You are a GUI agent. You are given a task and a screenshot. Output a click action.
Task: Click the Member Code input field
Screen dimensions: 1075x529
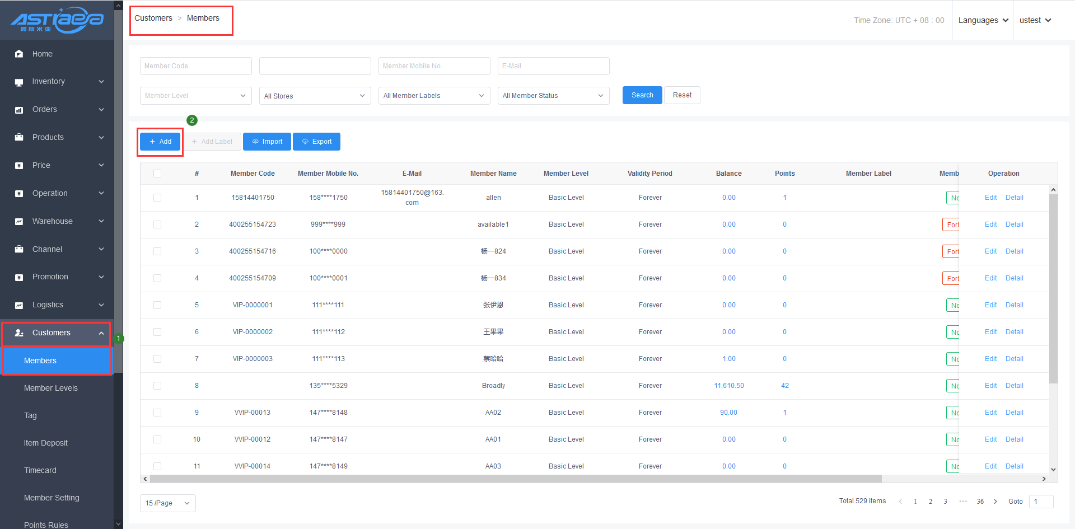tap(195, 66)
